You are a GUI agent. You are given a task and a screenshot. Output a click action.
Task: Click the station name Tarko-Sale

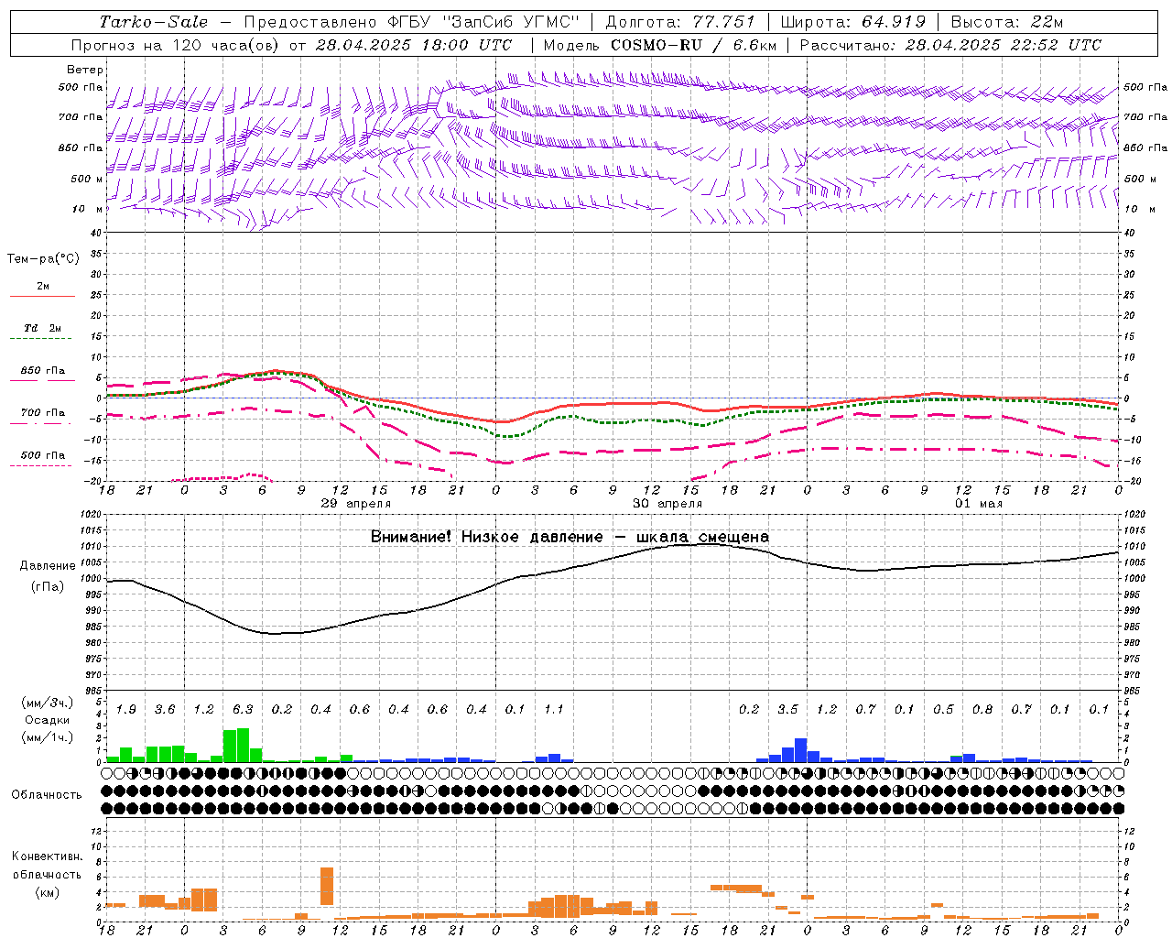pyautogui.click(x=154, y=22)
